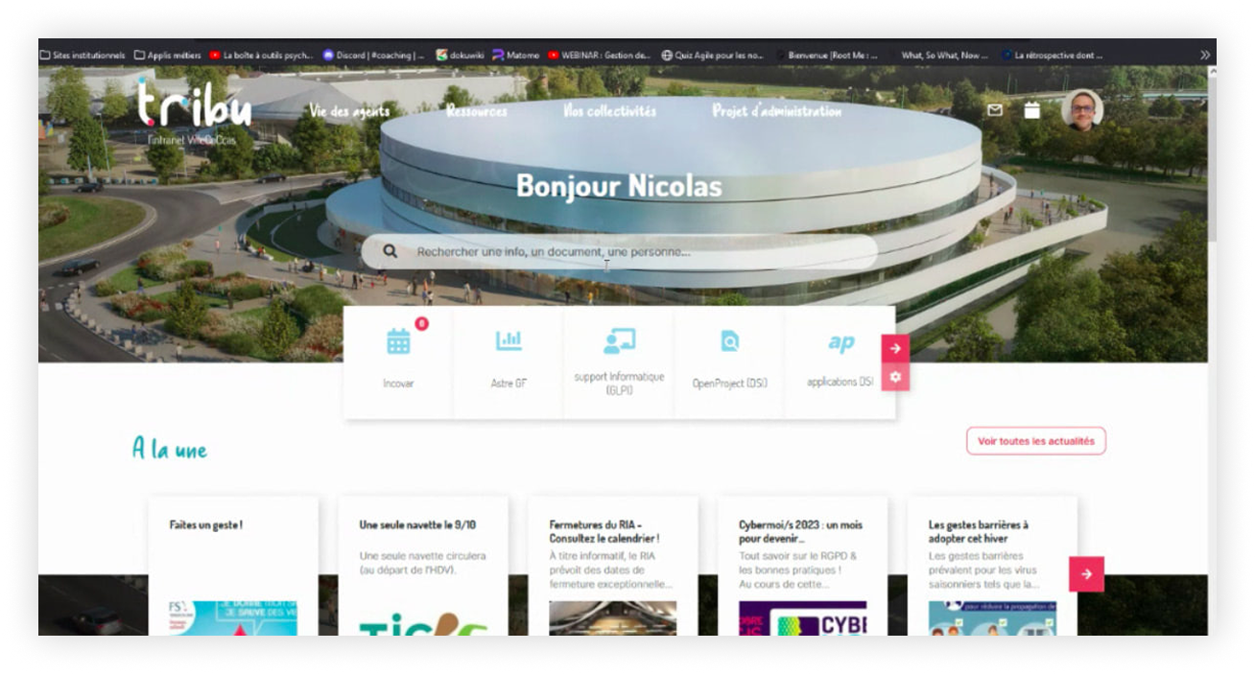Open the Sites institutionnels bookmark folder
1255x674 pixels.
(x=83, y=56)
